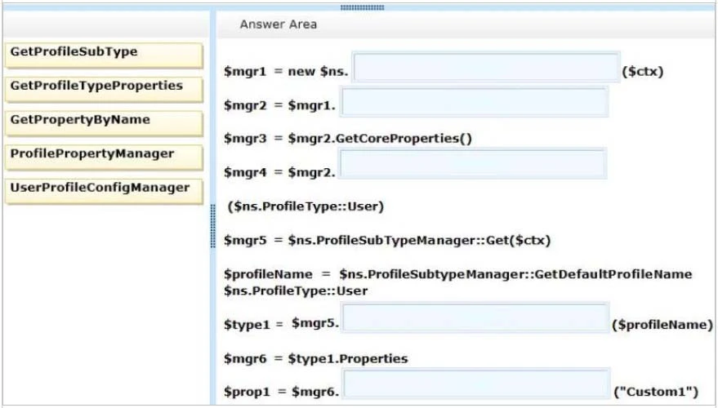Select the GetProfileTypeProperties drag item
This screenshot has width=718, height=408.
(x=103, y=88)
